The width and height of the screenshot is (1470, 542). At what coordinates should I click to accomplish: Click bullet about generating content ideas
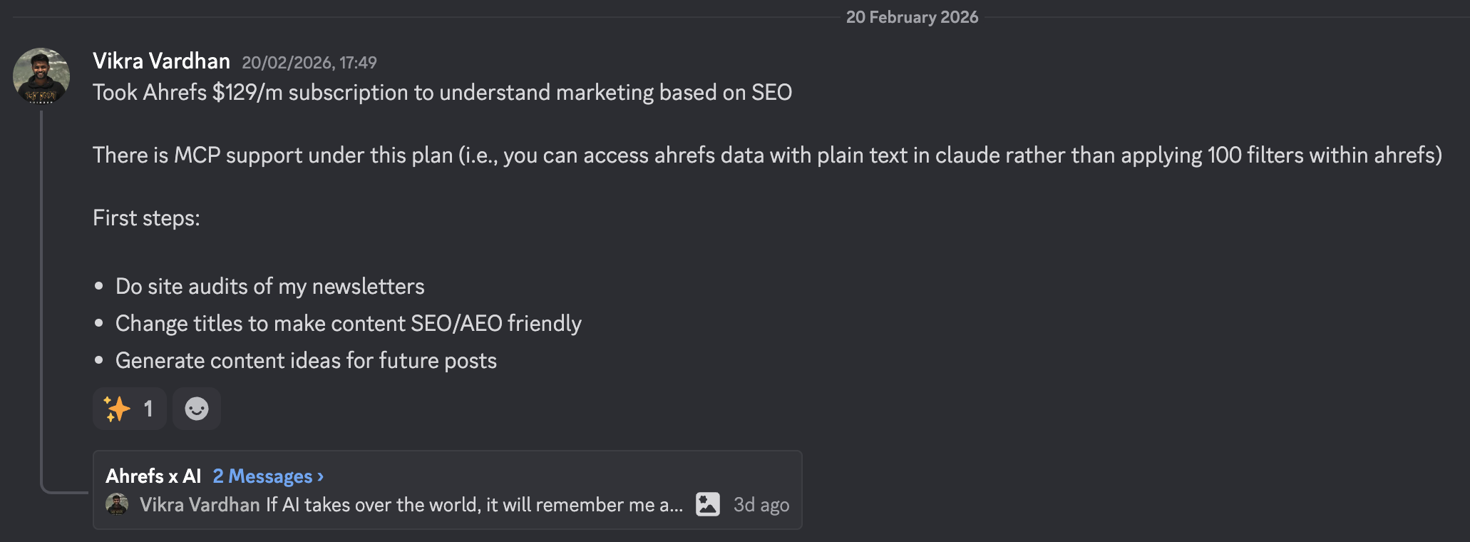[306, 361]
